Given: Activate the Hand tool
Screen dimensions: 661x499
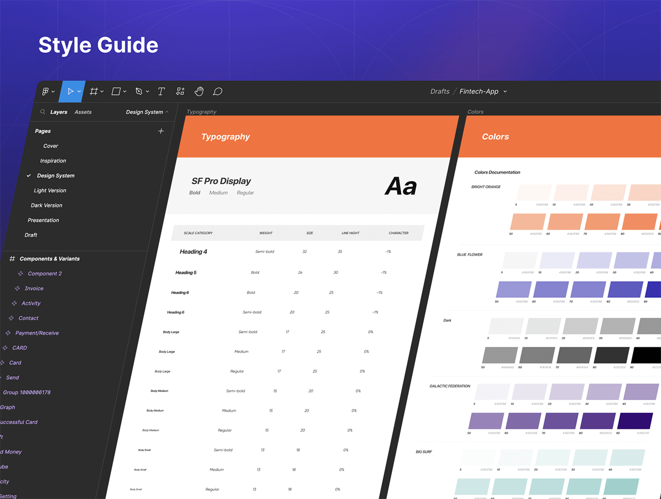Looking at the screenshot, I should pos(199,91).
